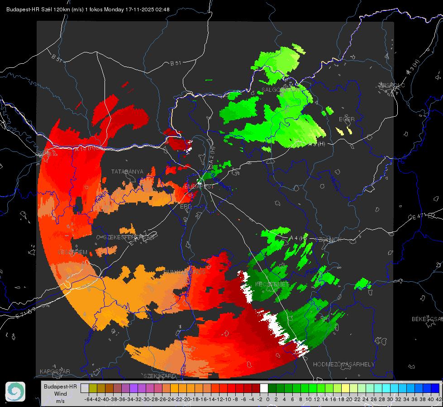Click the SZÉKESFEHÉRVÁR city label

tap(129, 237)
